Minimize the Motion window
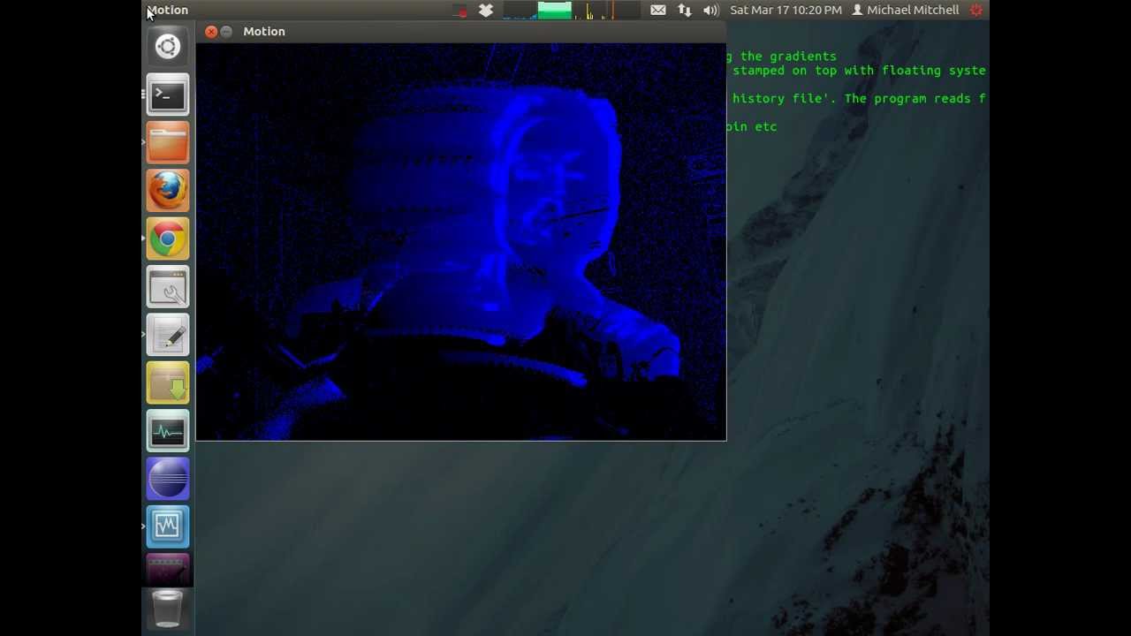 [x=226, y=32]
